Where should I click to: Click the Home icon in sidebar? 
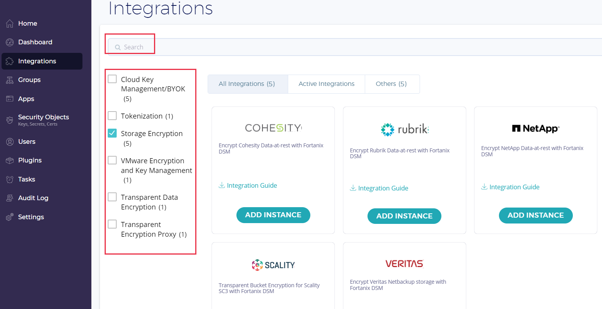(x=10, y=24)
